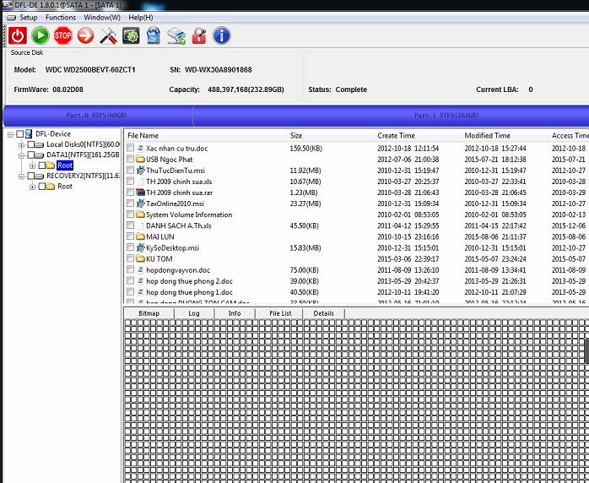Click the folder icon of System Volume Information

coord(140,214)
